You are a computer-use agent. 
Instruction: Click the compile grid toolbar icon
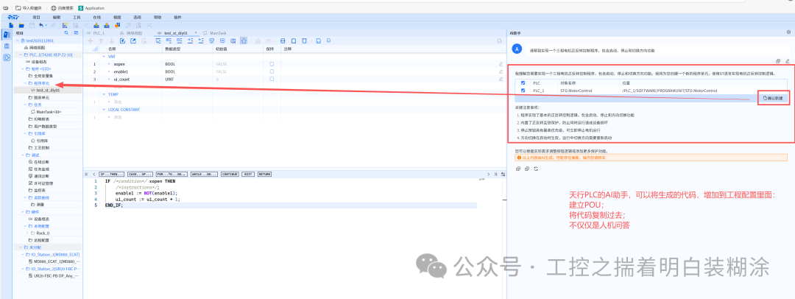(x=65, y=25)
